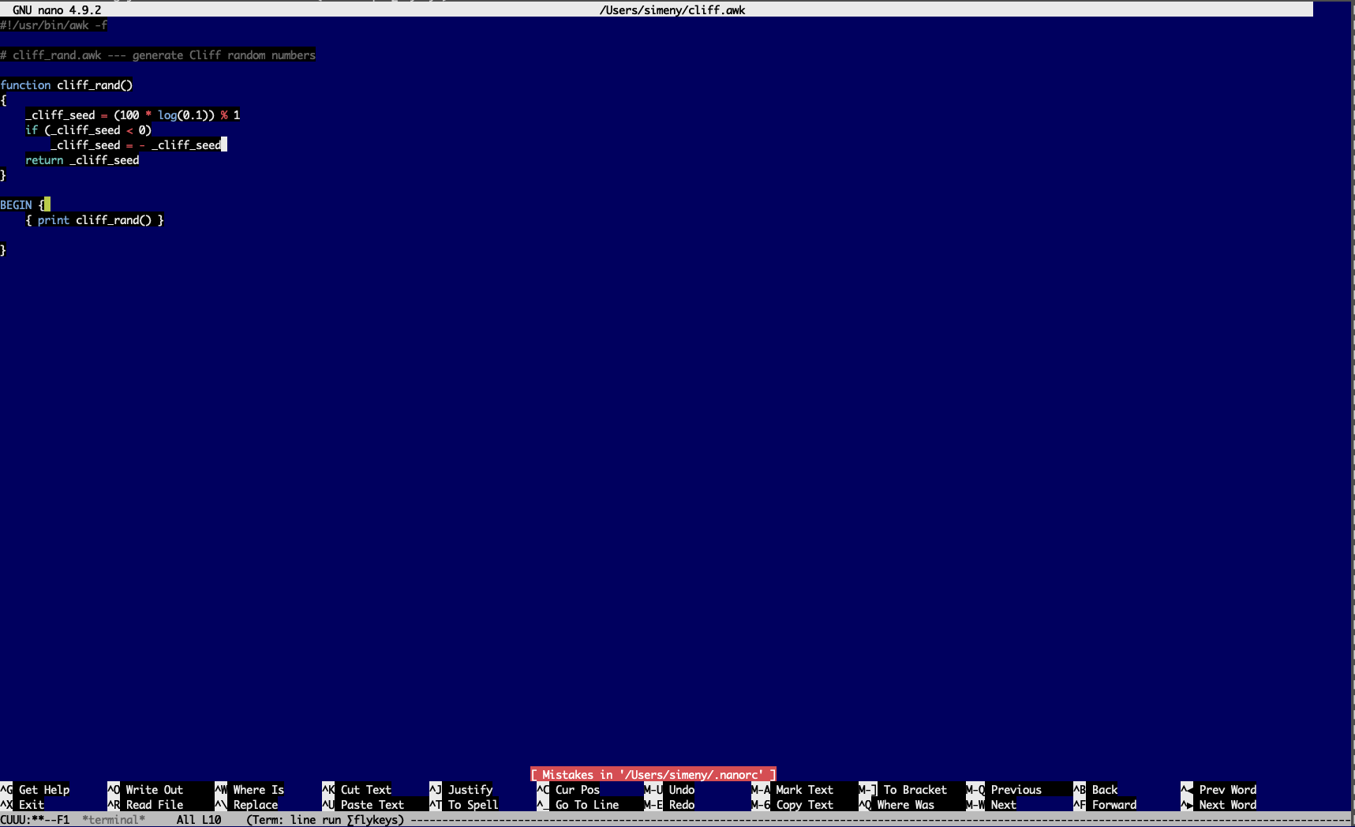Click the file path /Users/simeny/cliff.awk title
Screen dimensions: 1355x827
[x=672, y=10]
